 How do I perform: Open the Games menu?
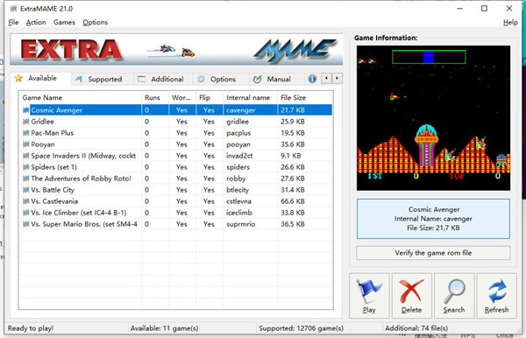tap(64, 23)
